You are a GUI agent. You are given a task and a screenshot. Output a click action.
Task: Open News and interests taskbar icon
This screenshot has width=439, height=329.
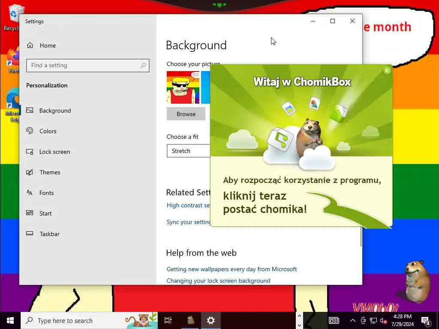[334, 320]
